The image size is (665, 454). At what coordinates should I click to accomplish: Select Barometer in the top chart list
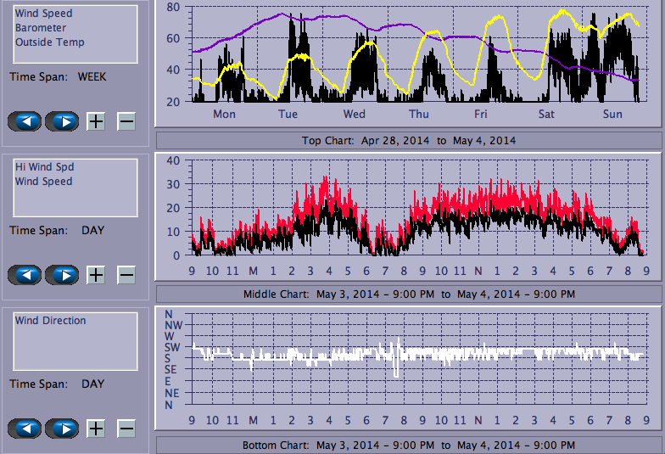39,28
